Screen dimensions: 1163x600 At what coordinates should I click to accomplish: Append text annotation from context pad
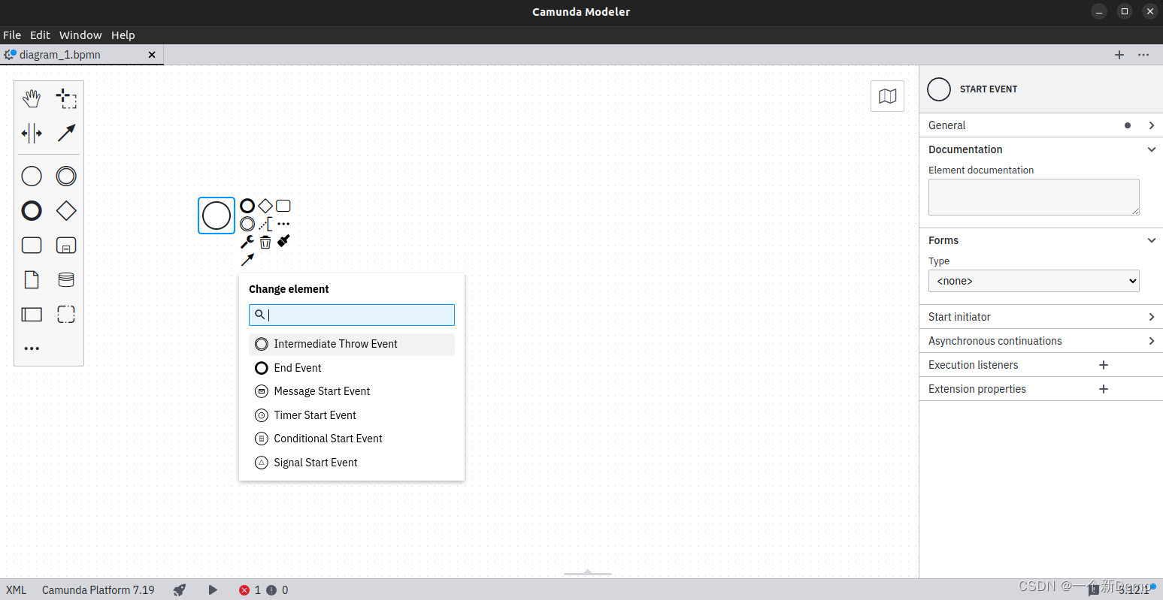point(265,224)
